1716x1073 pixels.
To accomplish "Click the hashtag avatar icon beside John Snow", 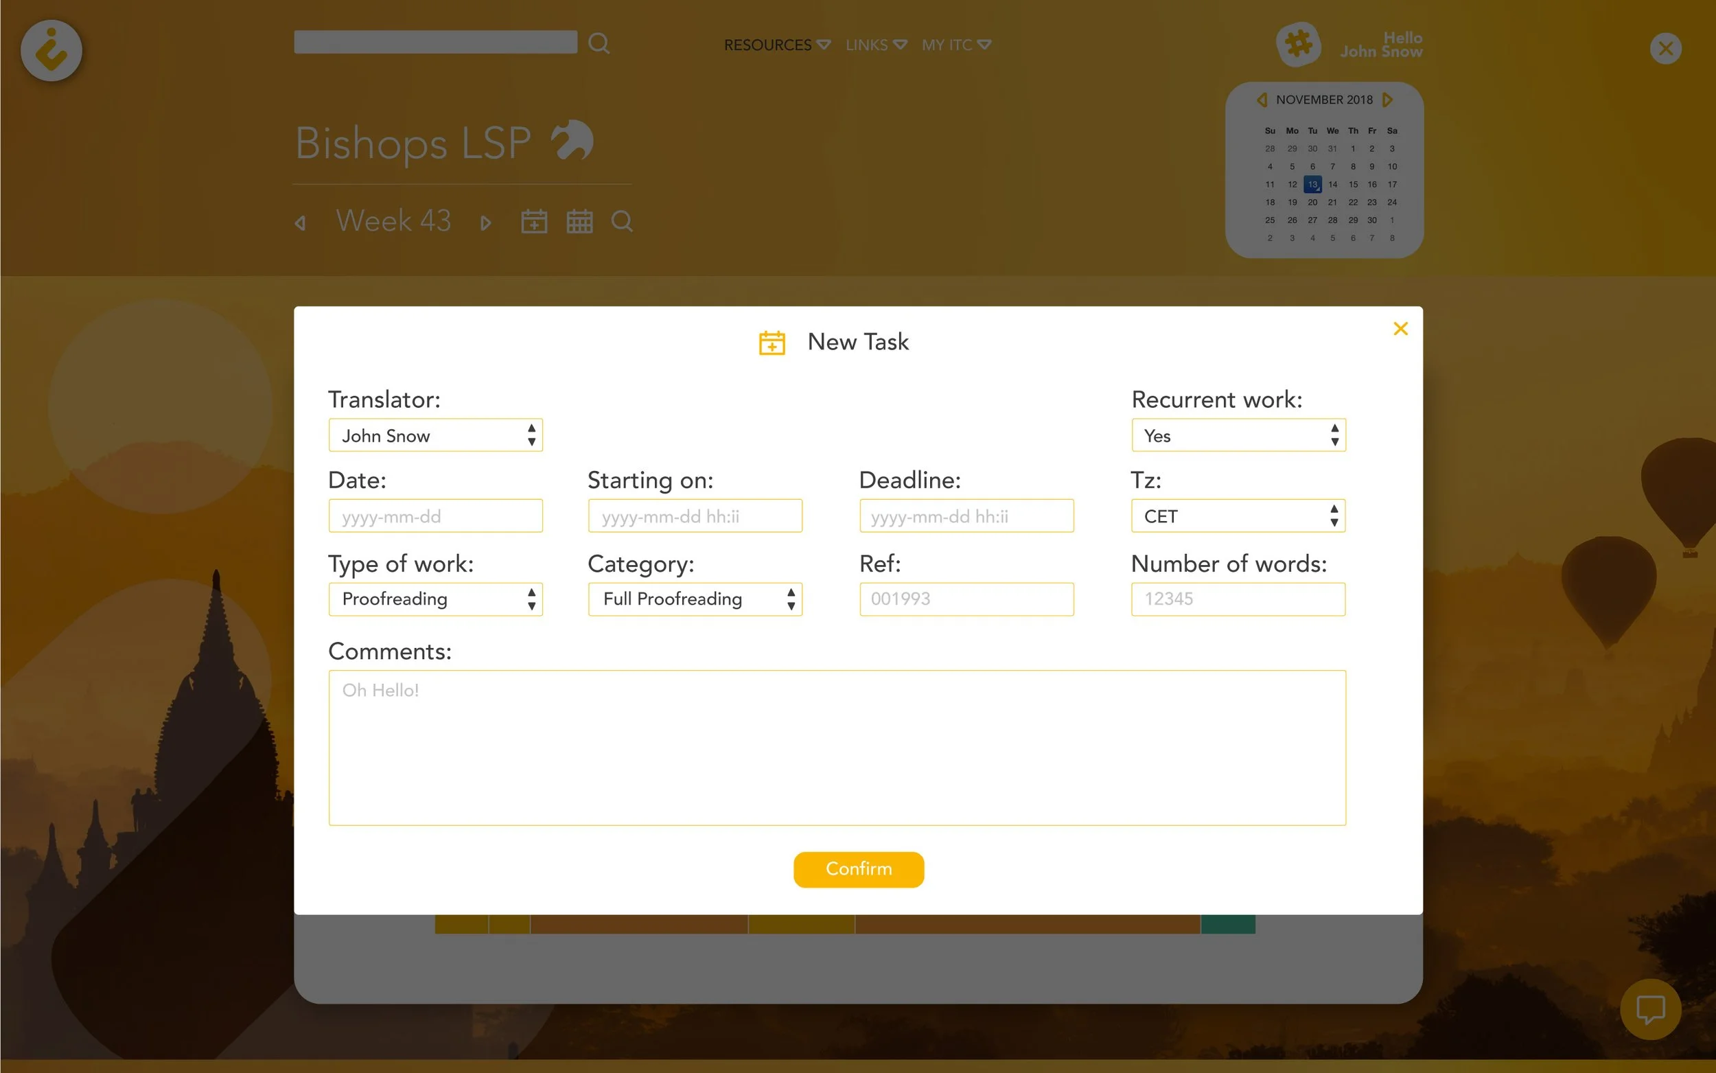I will (1298, 44).
